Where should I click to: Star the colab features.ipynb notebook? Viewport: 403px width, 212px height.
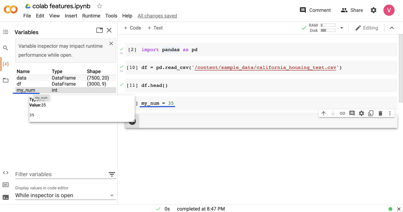tap(99, 6)
